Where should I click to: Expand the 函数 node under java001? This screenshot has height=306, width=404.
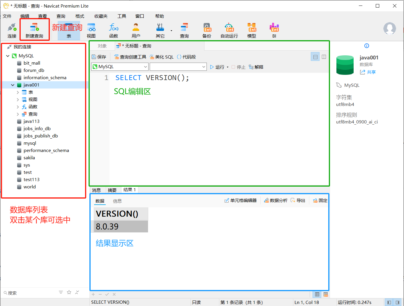click(18, 107)
